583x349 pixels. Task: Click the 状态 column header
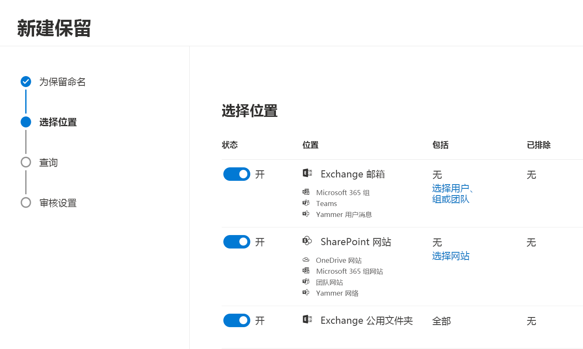pyautogui.click(x=230, y=145)
